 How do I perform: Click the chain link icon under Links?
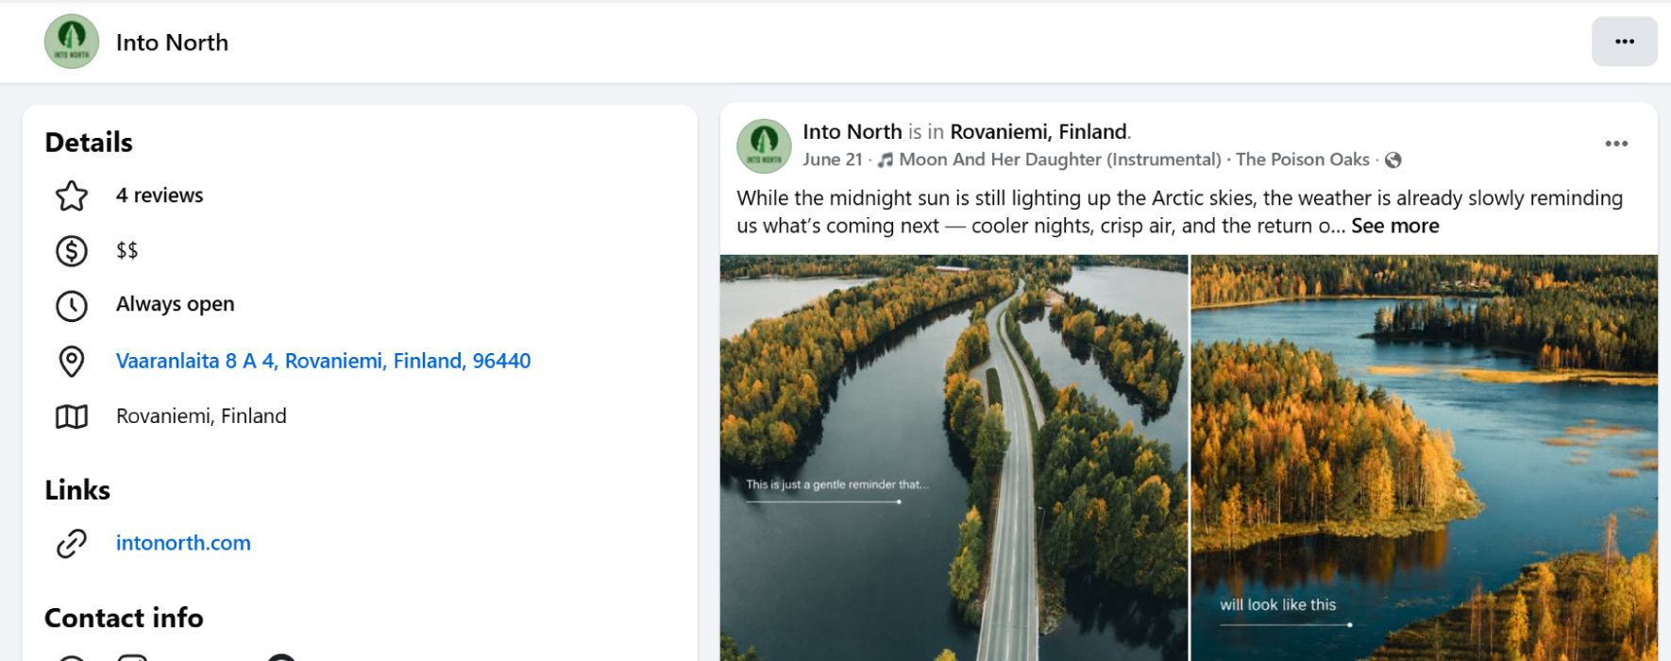tap(72, 543)
